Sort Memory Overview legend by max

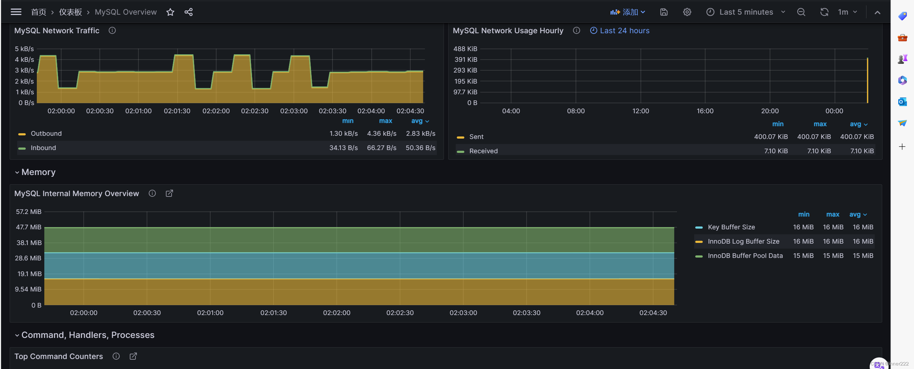tap(833, 215)
